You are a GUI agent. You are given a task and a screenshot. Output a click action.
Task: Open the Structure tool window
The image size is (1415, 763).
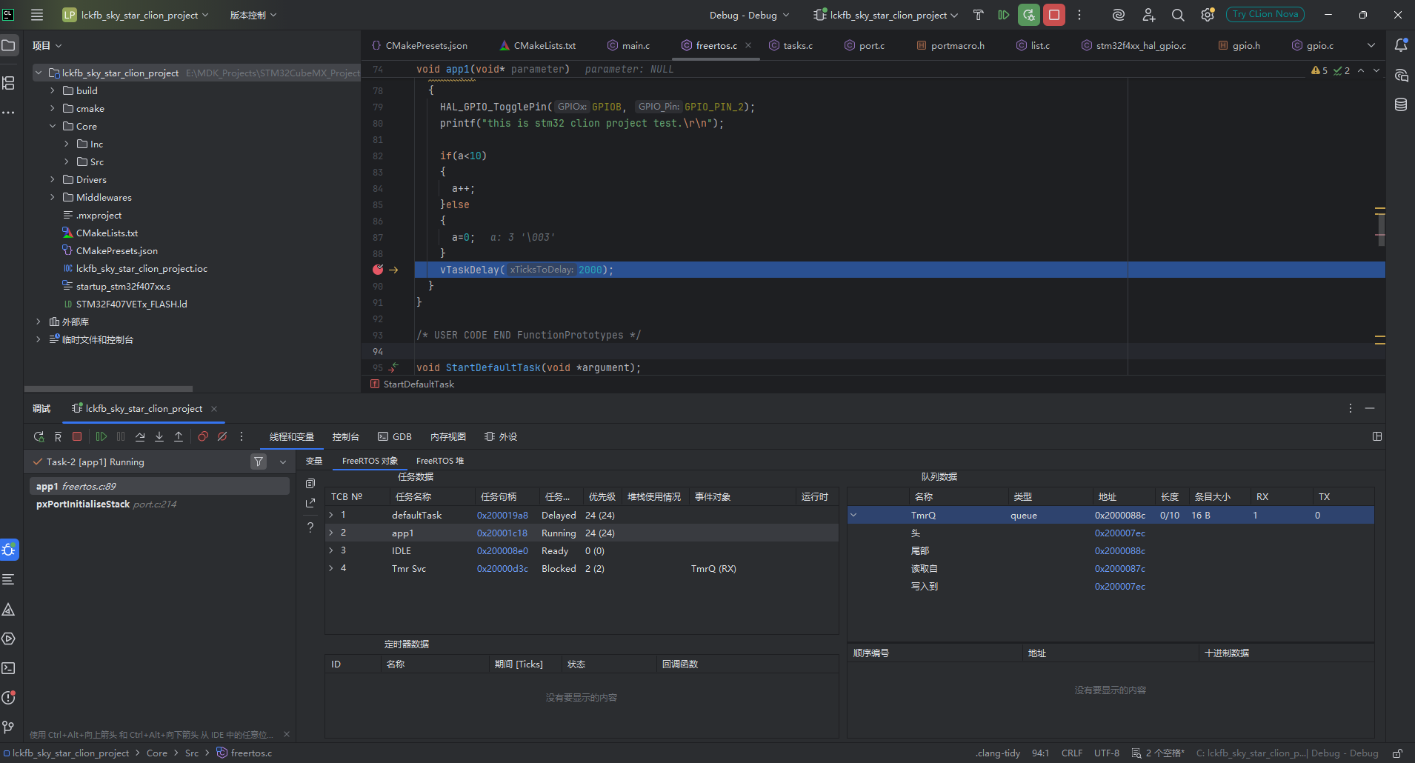9,83
